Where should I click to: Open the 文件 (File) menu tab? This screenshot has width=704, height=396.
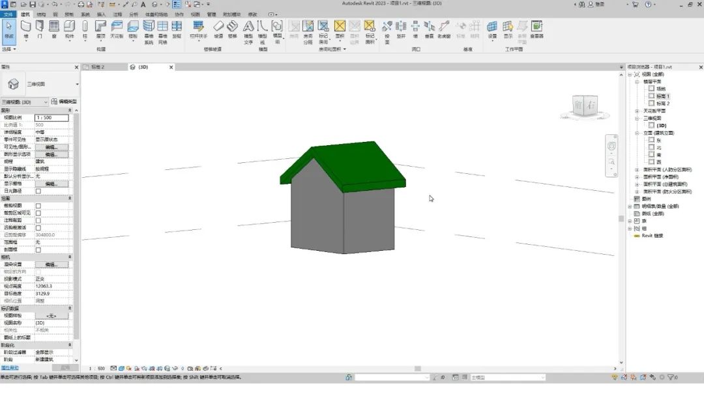[x=8, y=14]
